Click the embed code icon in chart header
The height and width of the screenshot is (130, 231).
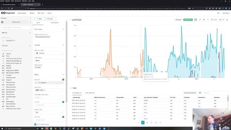click(x=208, y=19)
